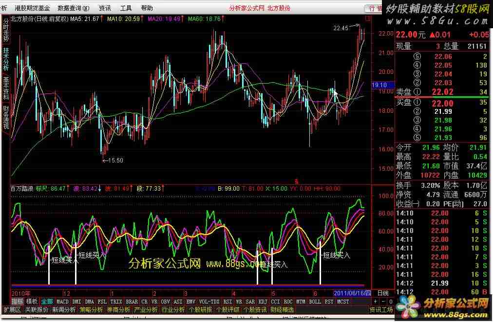Open the 数据查询 menu

74,8
